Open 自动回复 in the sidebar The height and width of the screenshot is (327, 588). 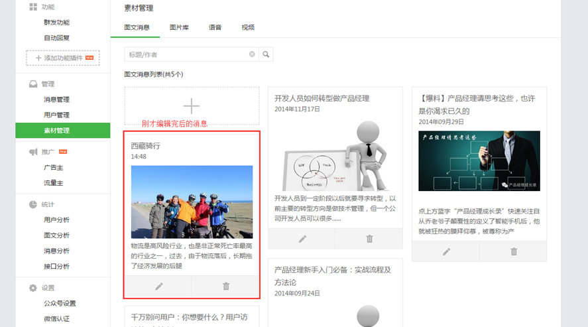[56, 38]
